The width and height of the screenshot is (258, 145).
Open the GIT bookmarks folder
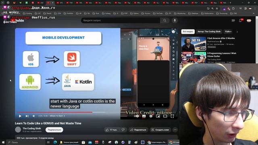point(37,13)
